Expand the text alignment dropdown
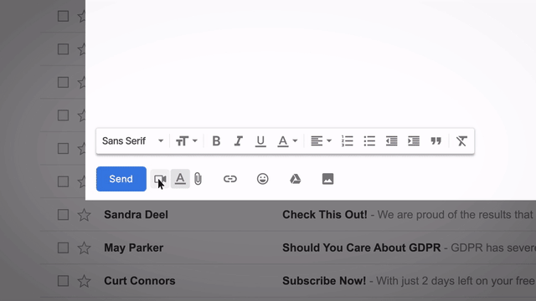This screenshot has width=536, height=301. 321,141
